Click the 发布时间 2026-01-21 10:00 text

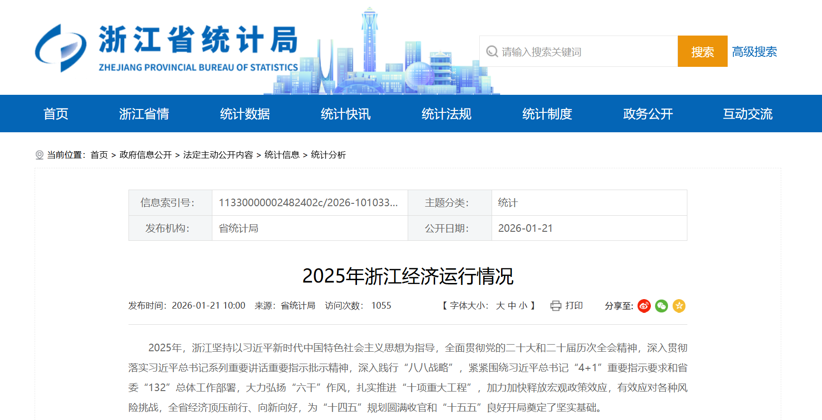coord(187,306)
